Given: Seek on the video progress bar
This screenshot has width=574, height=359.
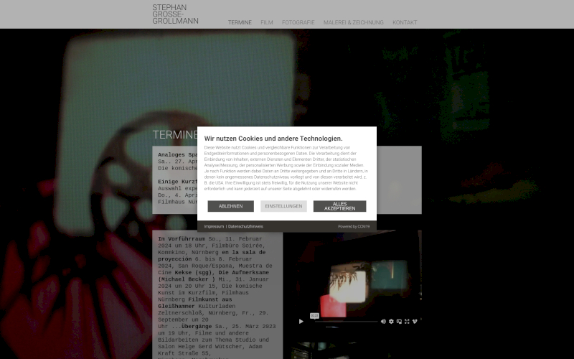Looking at the screenshot, I should click(344, 321).
